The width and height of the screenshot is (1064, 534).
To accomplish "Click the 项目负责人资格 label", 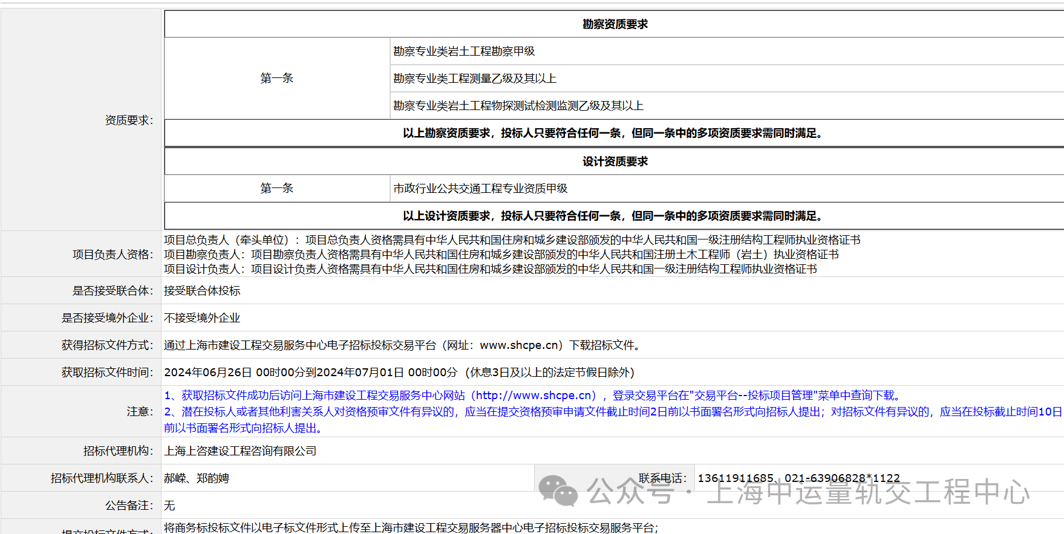I will [x=113, y=255].
